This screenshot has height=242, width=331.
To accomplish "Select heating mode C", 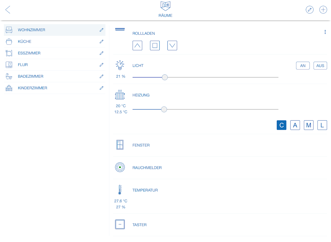I will coord(282,125).
